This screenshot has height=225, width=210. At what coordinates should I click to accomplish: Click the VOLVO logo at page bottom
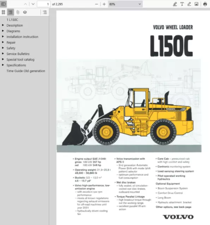pos(178,217)
